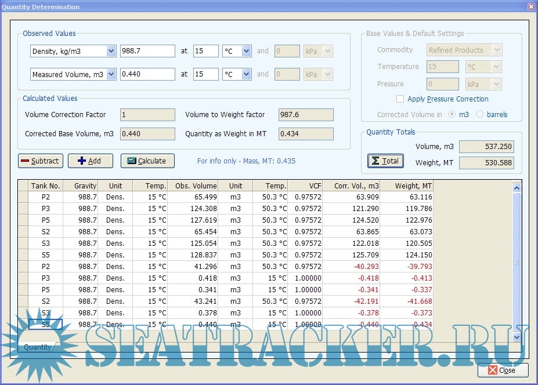Switch to the Quantity tab
Image resolution: width=538 pixels, height=385 pixels.
tap(37, 347)
